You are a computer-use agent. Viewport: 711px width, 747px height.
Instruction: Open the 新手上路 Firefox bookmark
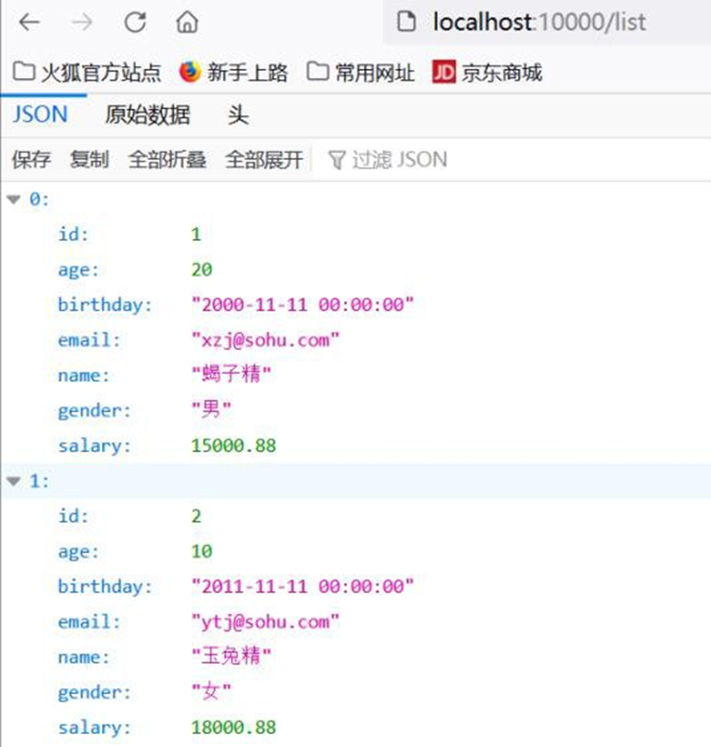coord(233,73)
